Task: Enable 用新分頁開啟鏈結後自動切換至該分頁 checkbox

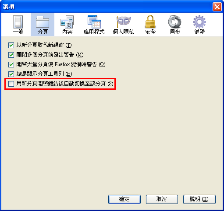Action: click(11, 84)
